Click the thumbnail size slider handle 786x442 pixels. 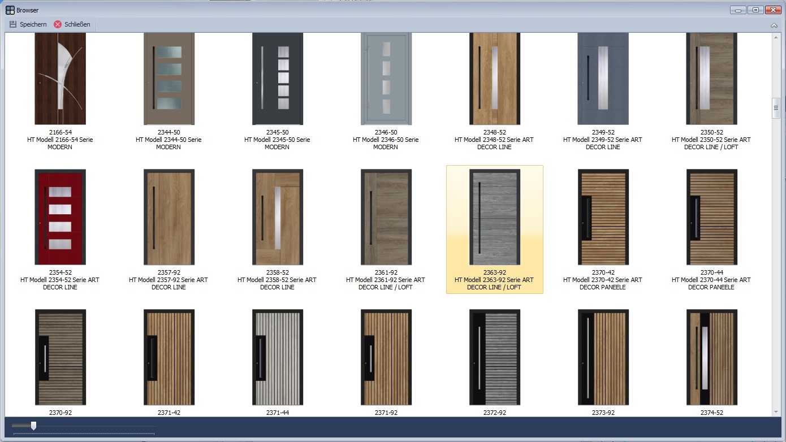pyautogui.click(x=33, y=426)
